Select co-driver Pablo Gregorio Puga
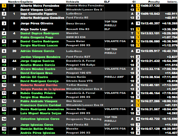Screen dimensions: 179x136 pos(37,37)
